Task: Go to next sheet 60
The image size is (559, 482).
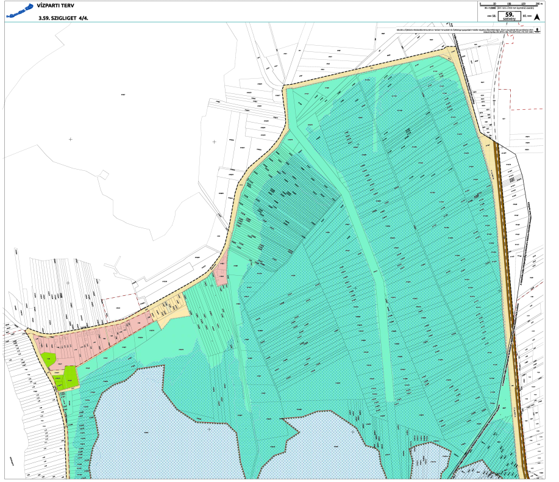Action: tap(526, 17)
